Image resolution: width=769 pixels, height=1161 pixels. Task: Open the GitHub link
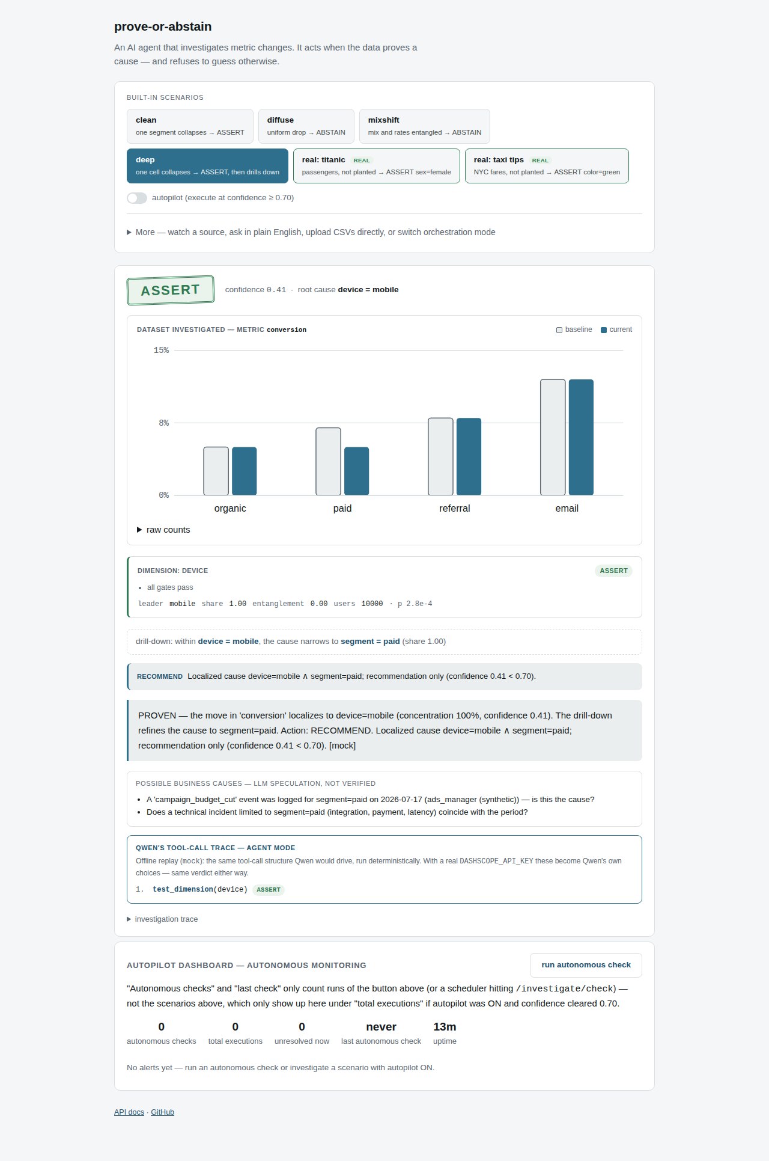pyautogui.click(x=162, y=1112)
